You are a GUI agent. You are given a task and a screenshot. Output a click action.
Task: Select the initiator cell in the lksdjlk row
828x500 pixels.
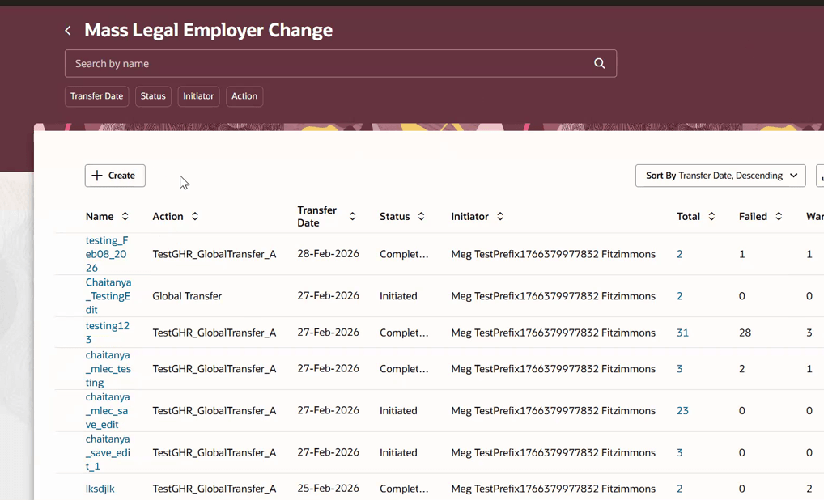tap(553, 489)
